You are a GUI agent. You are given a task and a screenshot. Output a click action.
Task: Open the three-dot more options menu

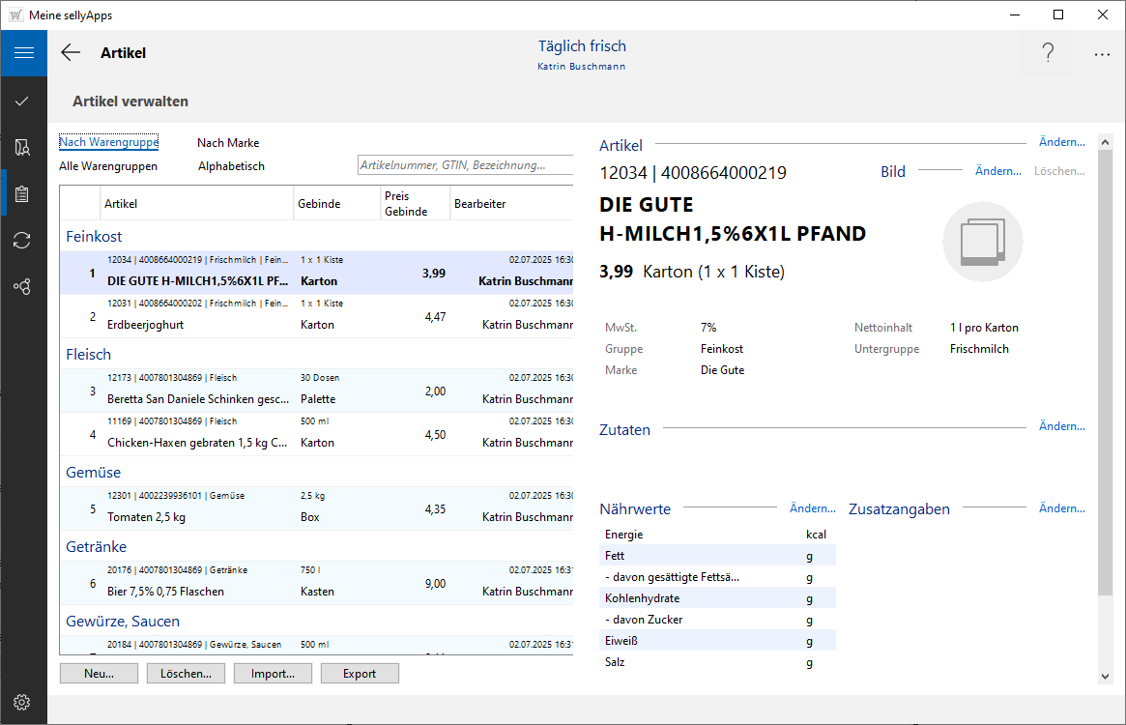pyautogui.click(x=1102, y=54)
